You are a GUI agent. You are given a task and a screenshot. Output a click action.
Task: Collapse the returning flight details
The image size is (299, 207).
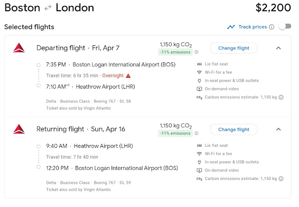pyautogui.click(x=278, y=129)
